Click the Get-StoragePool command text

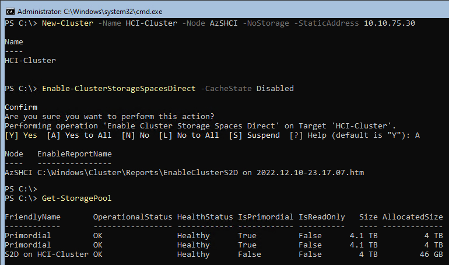77,198
